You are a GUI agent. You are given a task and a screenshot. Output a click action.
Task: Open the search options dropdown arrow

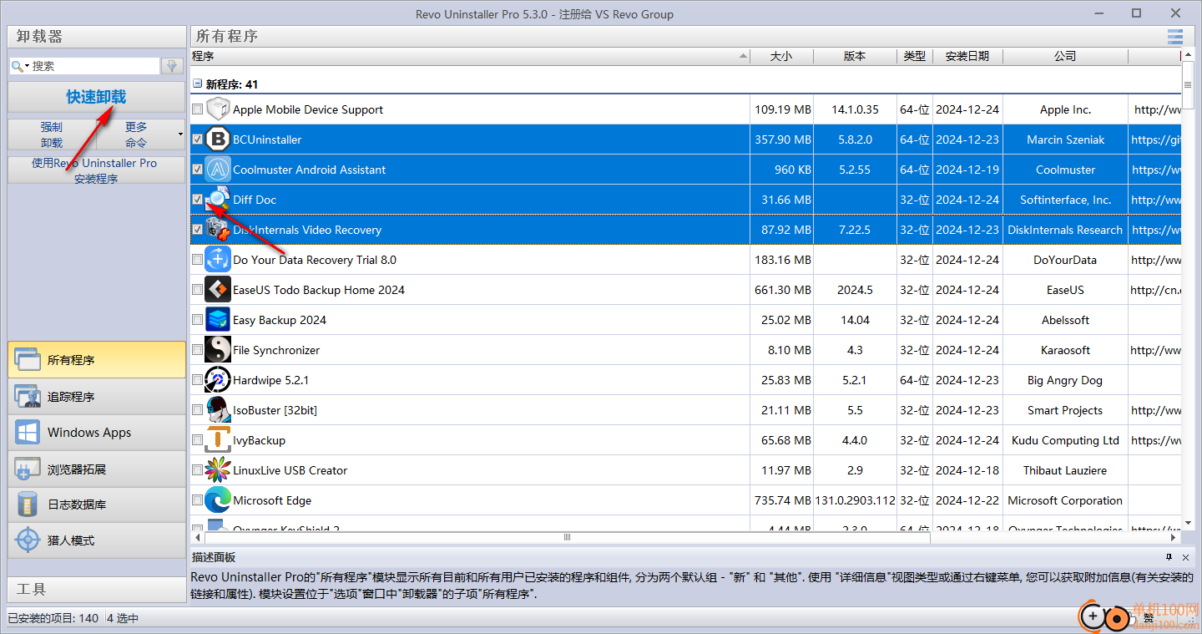(27, 66)
